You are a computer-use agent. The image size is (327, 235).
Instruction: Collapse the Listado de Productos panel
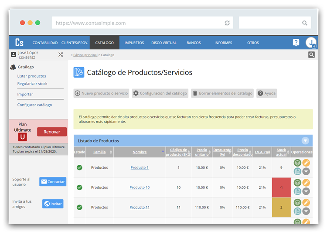pyautogui.click(x=305, y=141)
